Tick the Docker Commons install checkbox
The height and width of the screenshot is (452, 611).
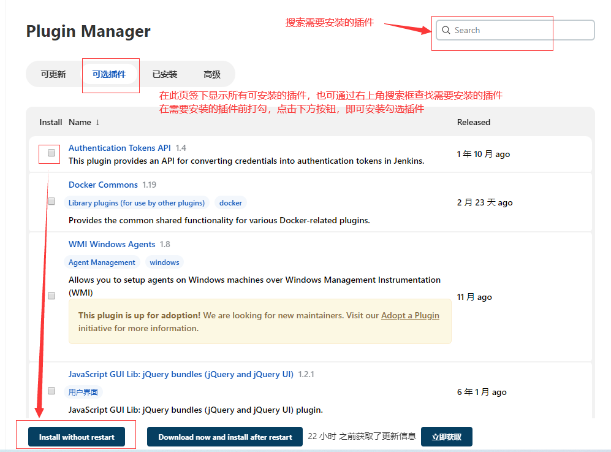(x=51, y=201)
